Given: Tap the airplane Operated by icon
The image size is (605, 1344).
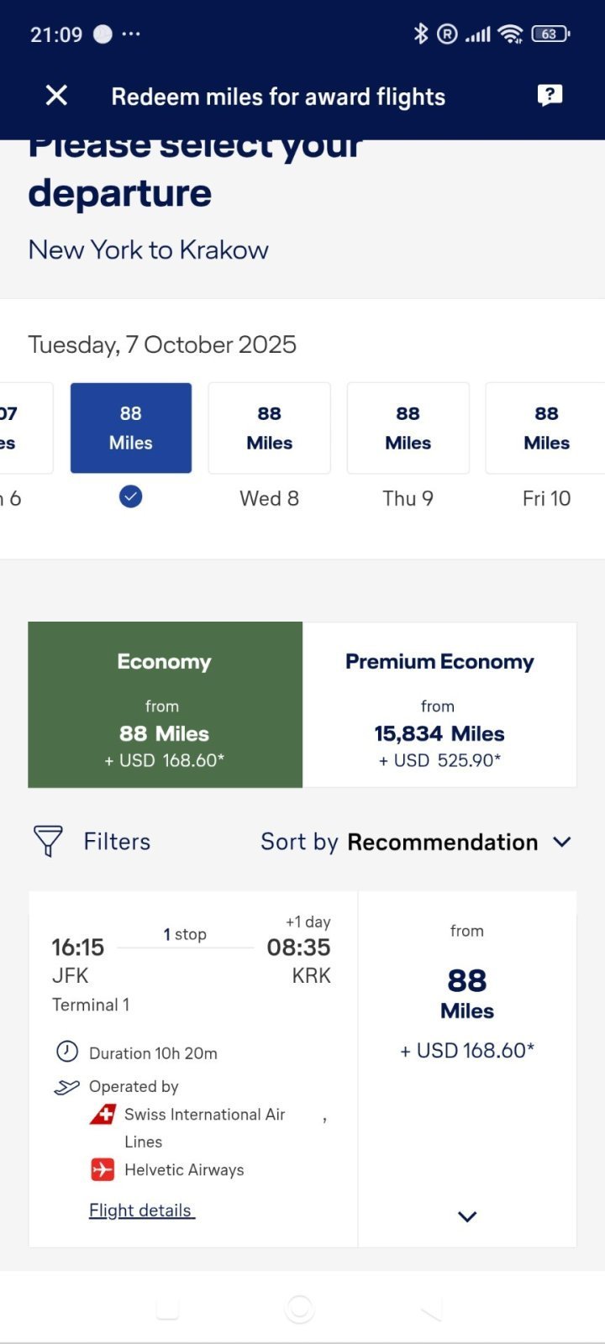Looking at the screenshot, I should coord(66,1087).
